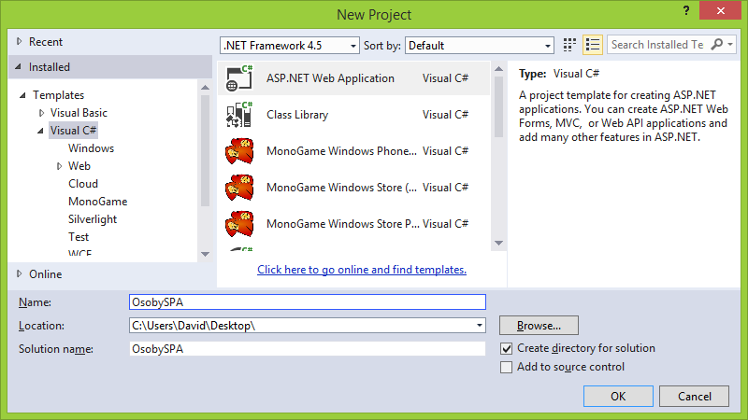Select the Test template category
Screen dimensions: 748x420
79,237
